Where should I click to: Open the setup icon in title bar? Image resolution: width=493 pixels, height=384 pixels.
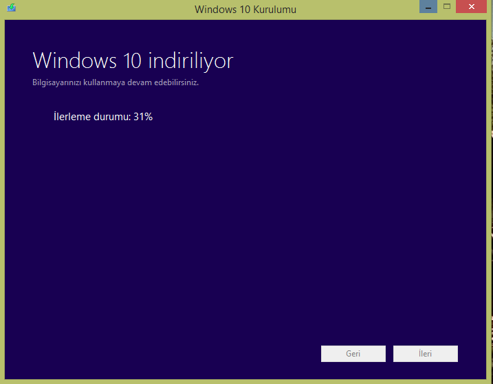click(x=11, y=8)
